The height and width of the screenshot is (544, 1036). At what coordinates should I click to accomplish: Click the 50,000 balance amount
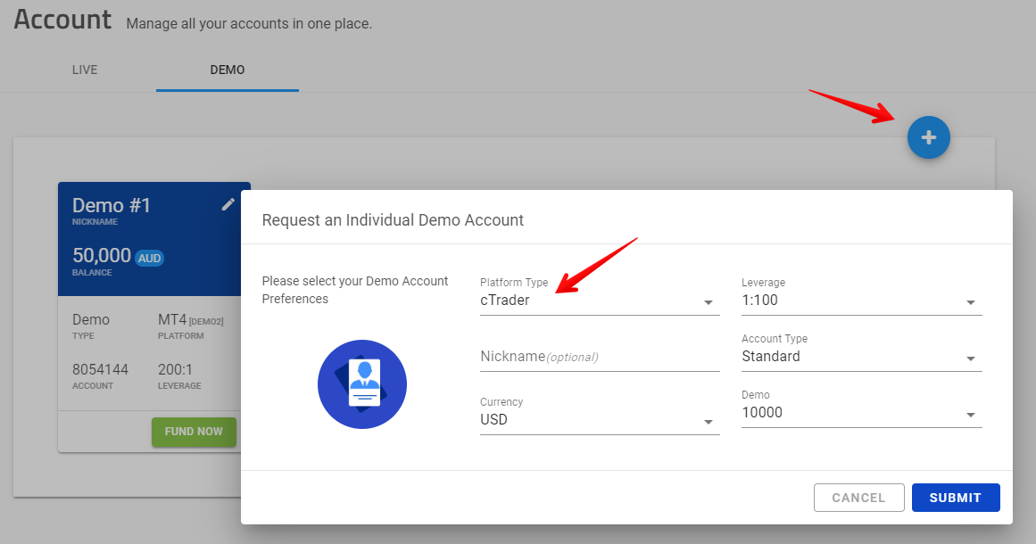[x=102, y=256]
